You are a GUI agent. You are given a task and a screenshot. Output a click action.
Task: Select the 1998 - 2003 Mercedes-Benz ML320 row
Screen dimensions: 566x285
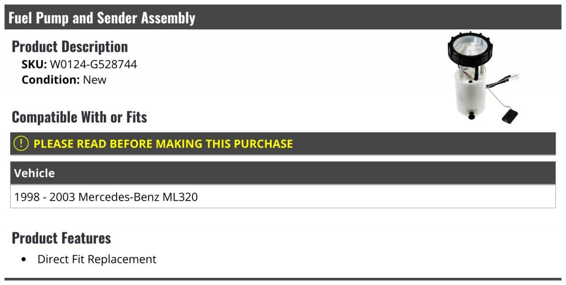tap(283, 196)
